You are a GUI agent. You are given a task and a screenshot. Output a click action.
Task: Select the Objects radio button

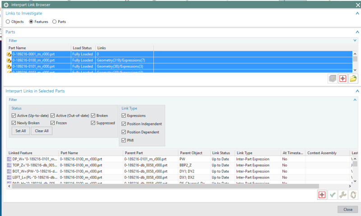coord(8,22)
